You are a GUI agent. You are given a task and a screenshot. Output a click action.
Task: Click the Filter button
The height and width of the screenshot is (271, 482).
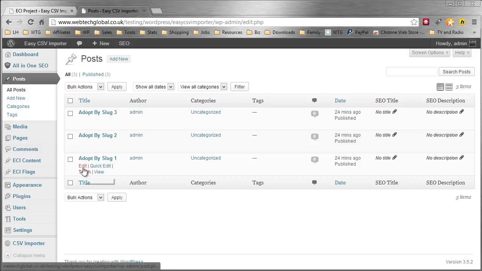pyautogui.click(x=239, y=87)
